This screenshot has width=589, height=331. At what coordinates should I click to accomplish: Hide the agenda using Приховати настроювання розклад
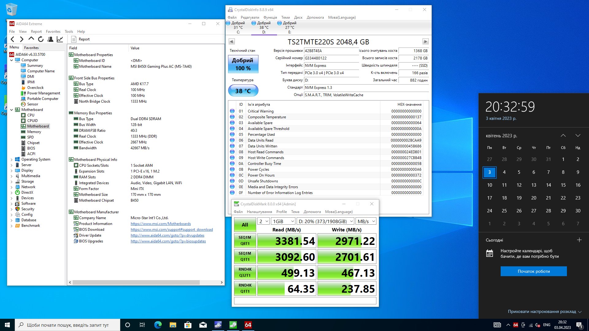click(545, 312)
